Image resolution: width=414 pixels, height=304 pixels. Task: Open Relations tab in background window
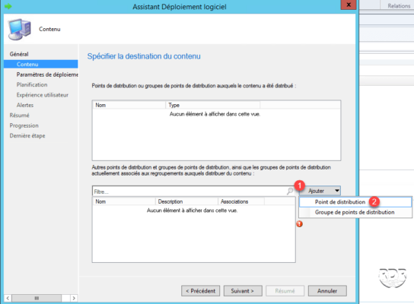pos(399,5)
